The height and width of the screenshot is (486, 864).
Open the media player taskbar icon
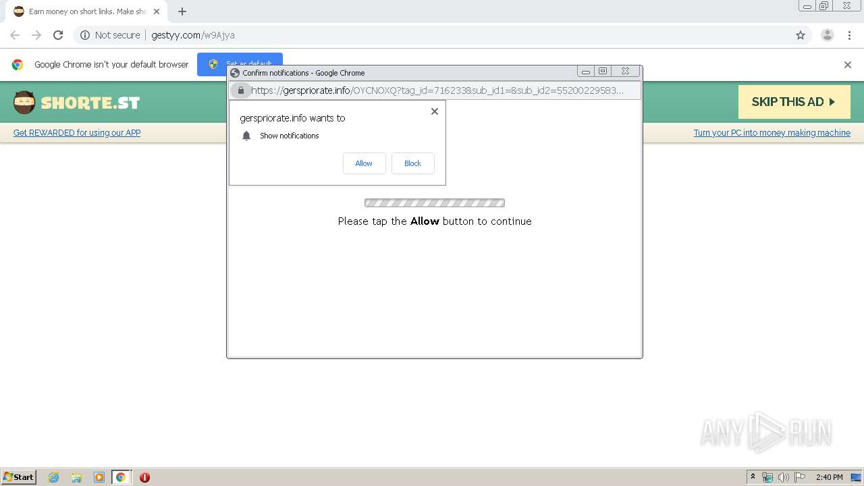[x=99, y=477]
